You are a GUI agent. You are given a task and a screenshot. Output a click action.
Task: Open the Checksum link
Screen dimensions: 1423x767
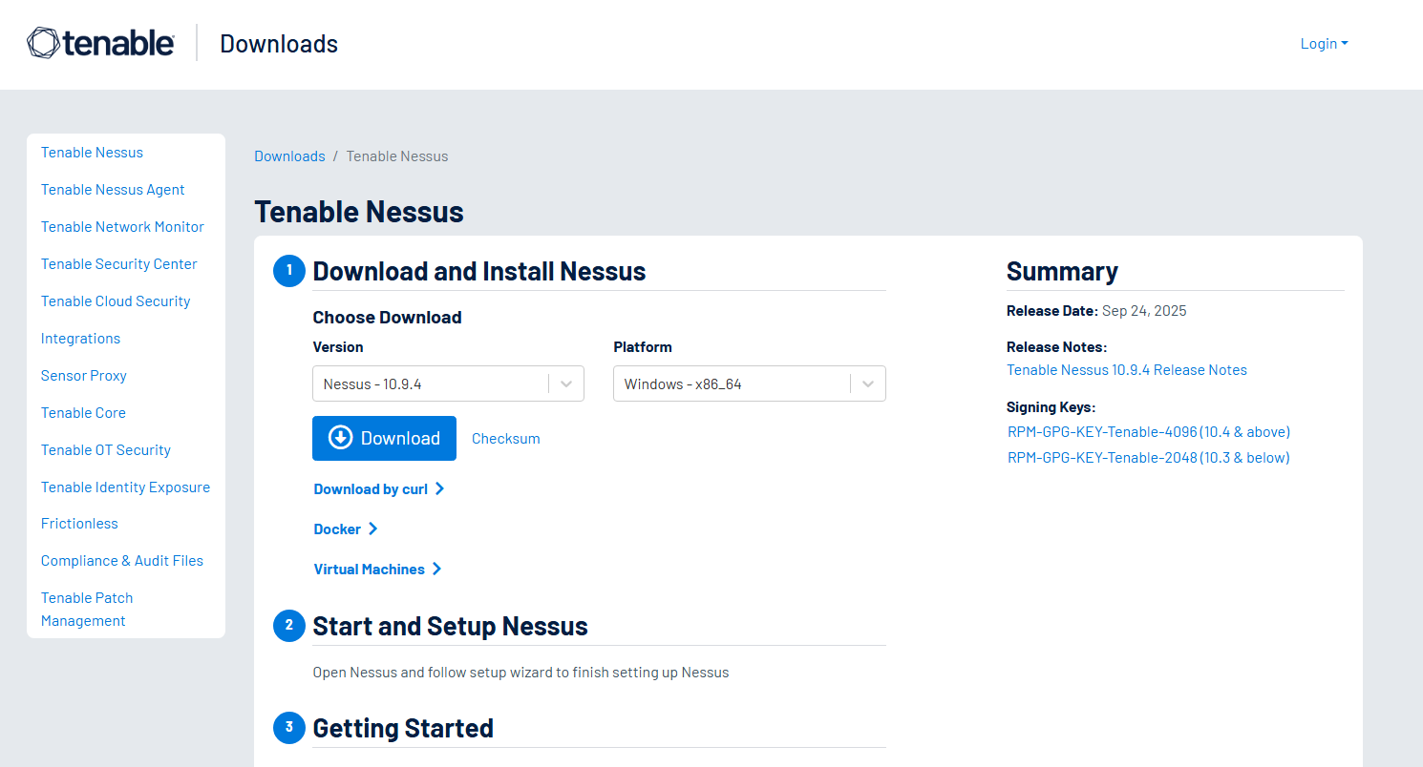[x=506, y=439]
